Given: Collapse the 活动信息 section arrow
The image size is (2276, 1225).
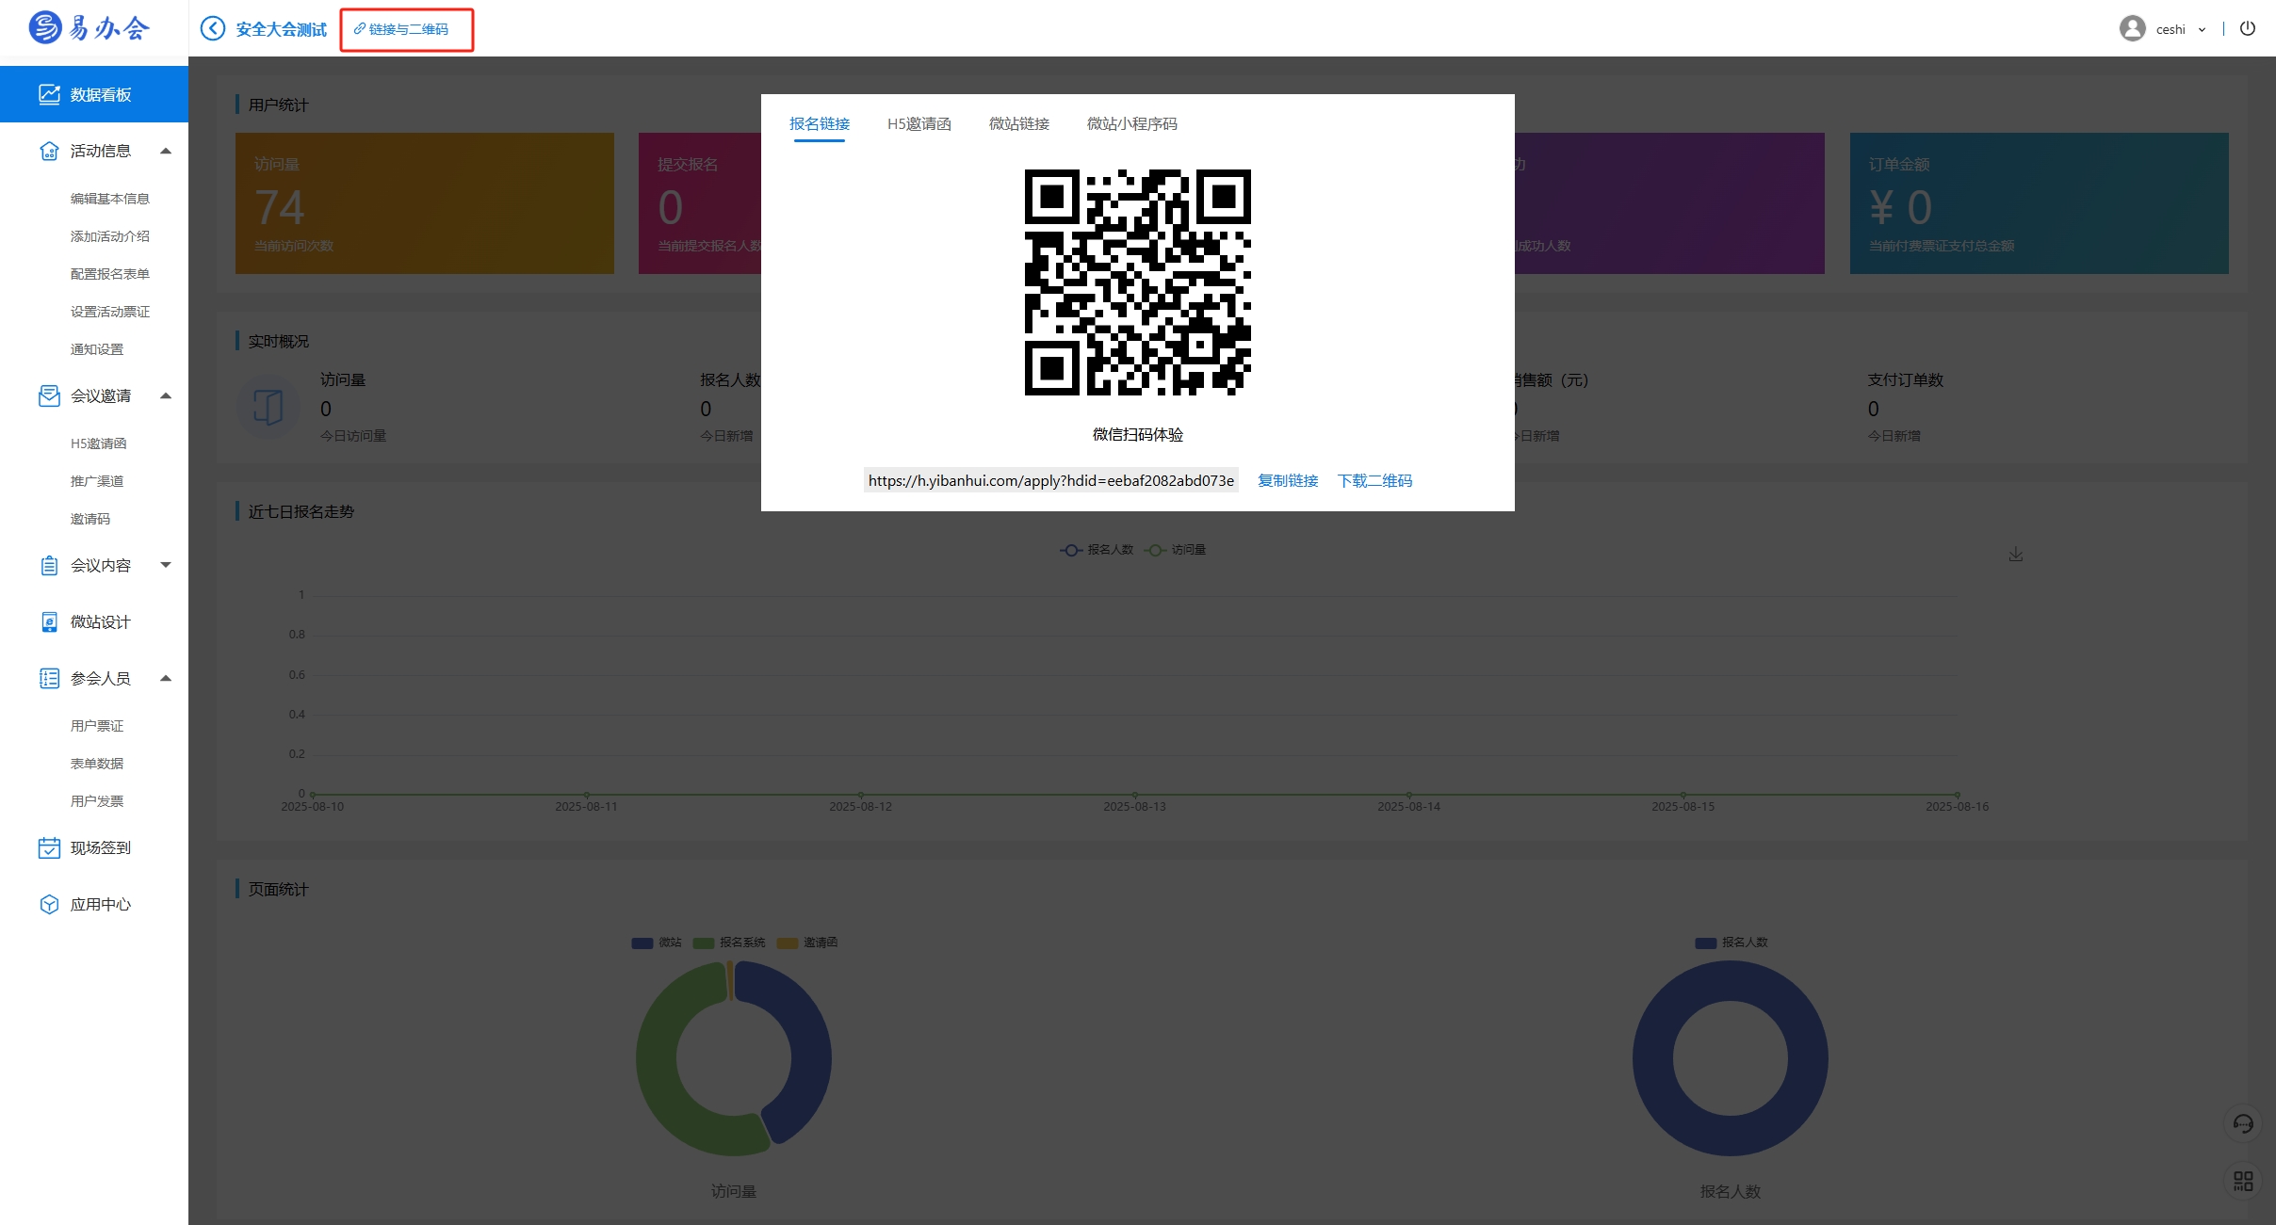Looking at the screenshot, I should pyautogui.click(x=166, y=151).
